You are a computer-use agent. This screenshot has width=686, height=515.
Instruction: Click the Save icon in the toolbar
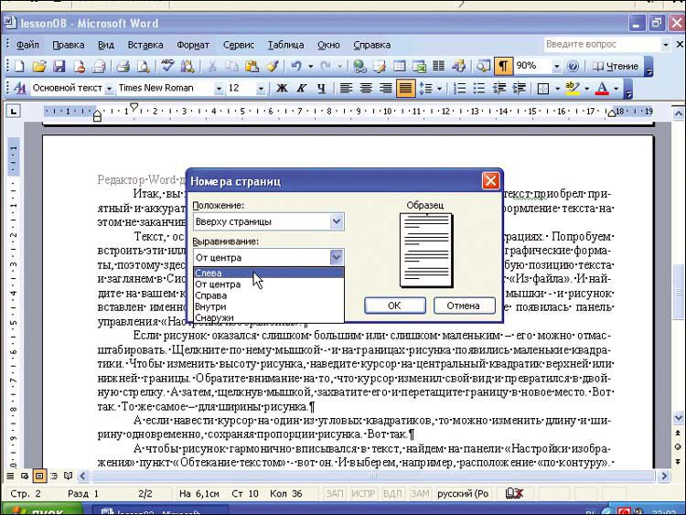[59, 66]
